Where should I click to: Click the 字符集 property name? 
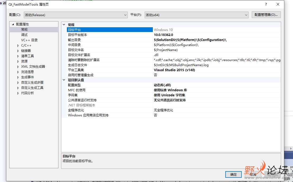click(x=73, y=95)
